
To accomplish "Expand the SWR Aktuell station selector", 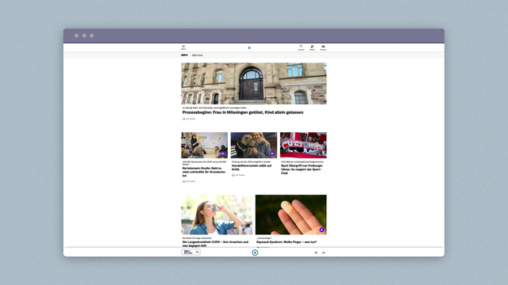I will 190,252.
